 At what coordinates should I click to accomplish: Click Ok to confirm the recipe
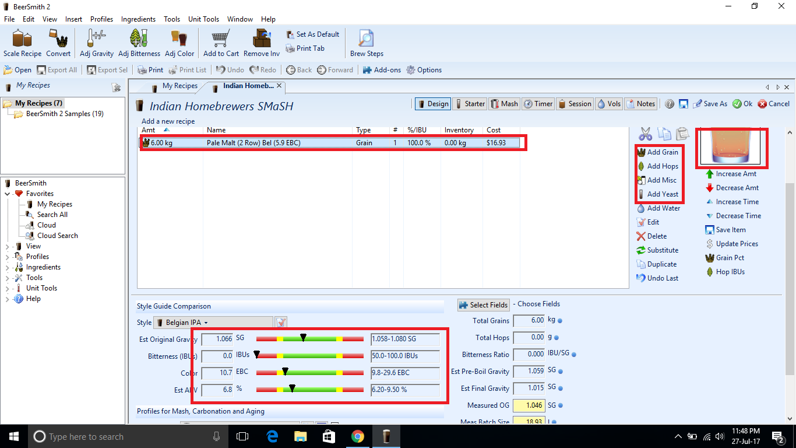(742, 104)
